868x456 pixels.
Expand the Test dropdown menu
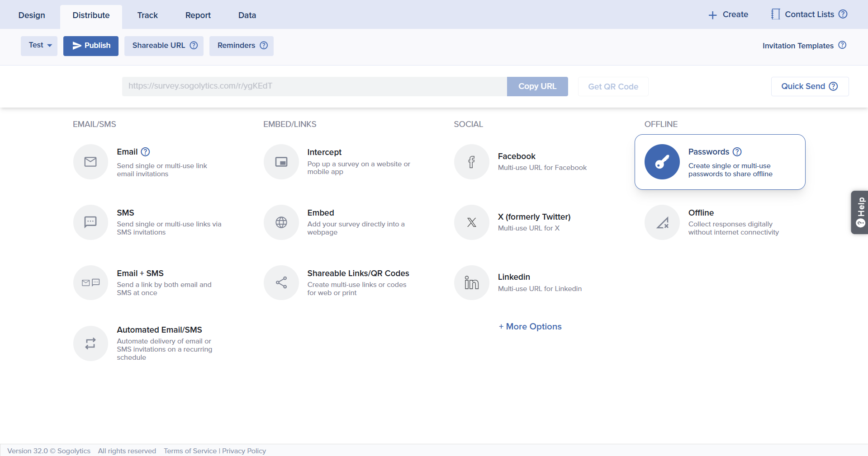click(x=39, y=46)
